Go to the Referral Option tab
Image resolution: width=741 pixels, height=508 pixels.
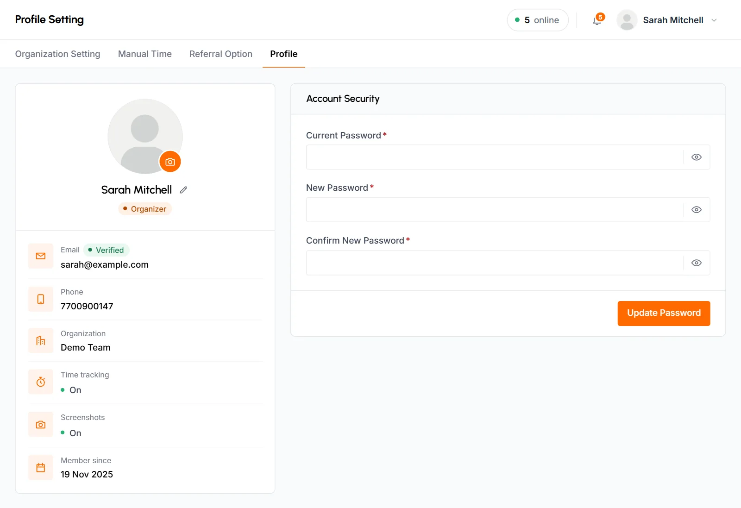[x=221, y=54]
